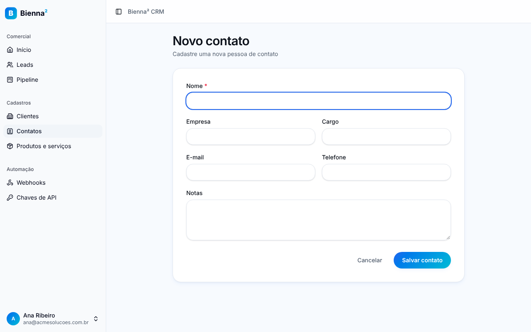Click the Telefone input field
The image size is (531, 332).
tap(386, 172)
